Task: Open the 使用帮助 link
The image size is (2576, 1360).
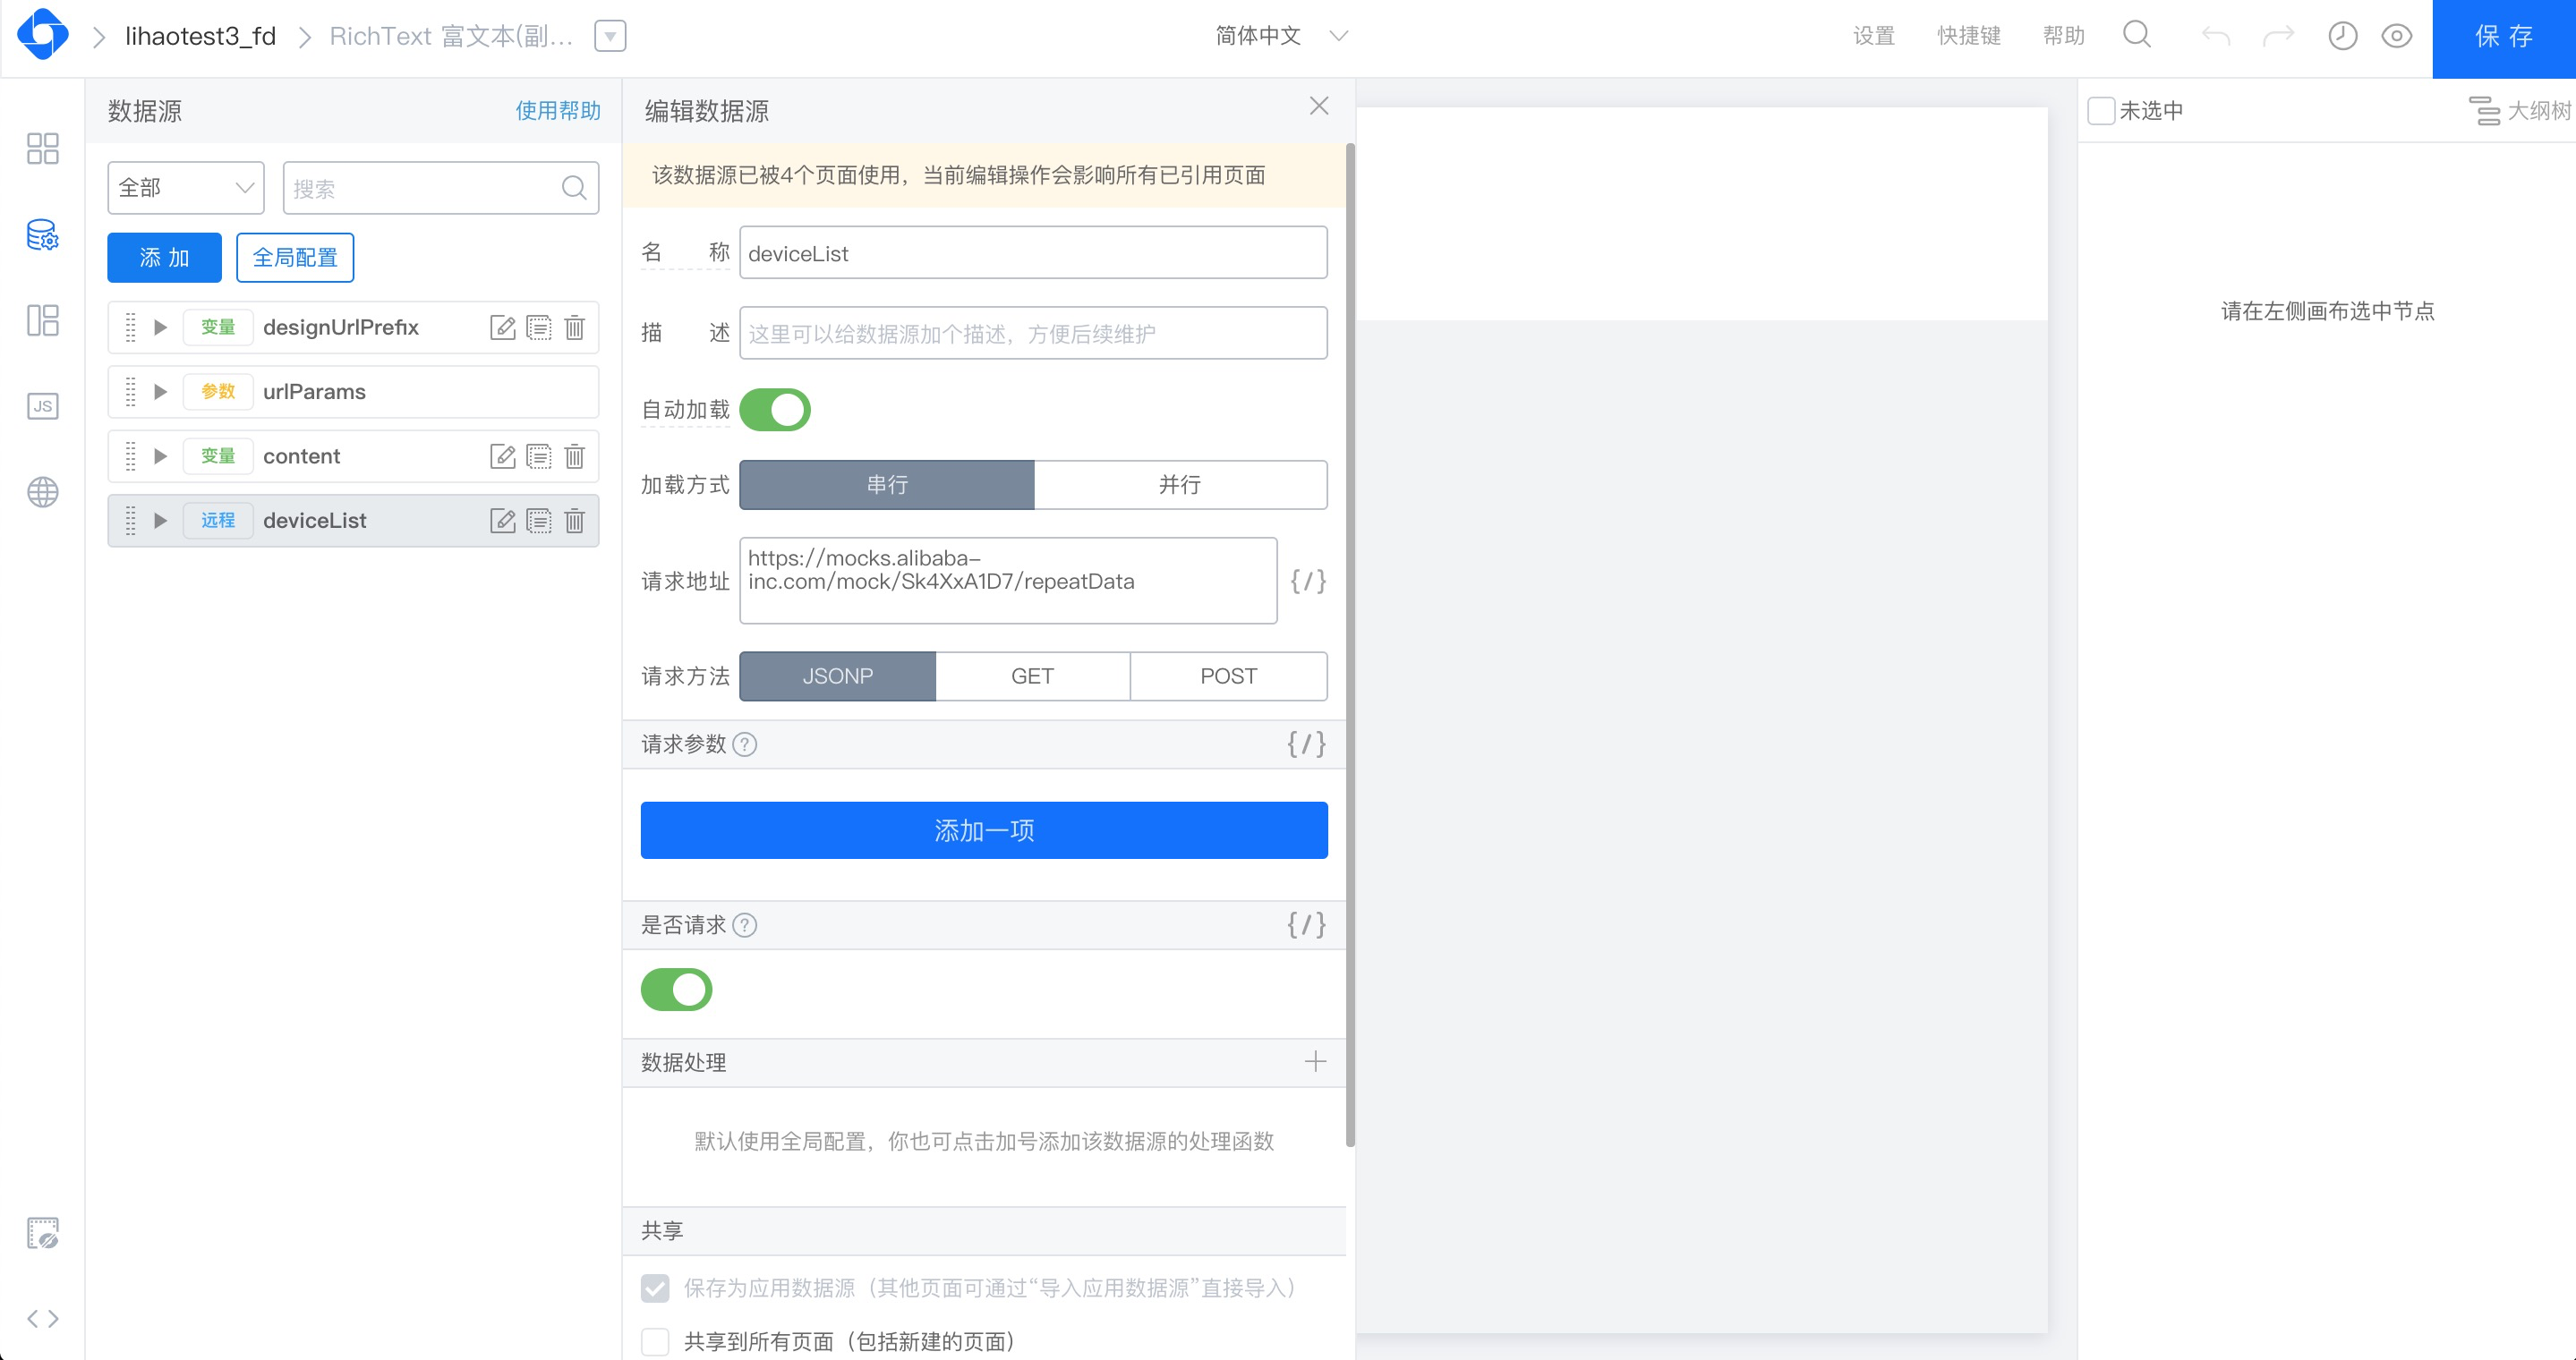Action: (x=557, y=111)
